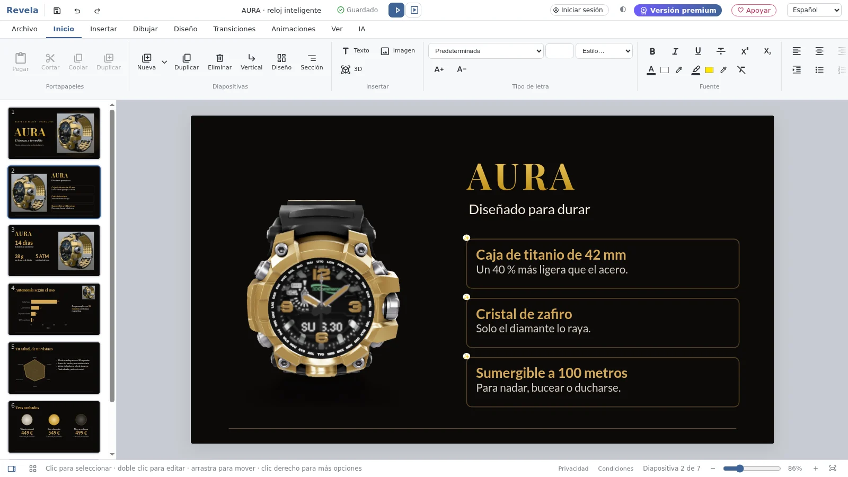The width and height of the screenshot is (848, 477).
Task: Click the Sección icon
Action: click(x=312, y=61)
